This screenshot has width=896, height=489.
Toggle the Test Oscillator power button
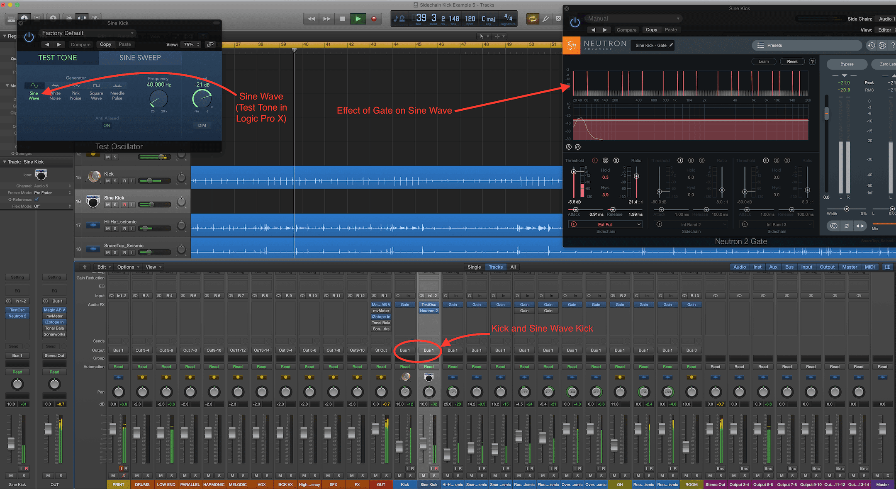click(x=29, y=37)
